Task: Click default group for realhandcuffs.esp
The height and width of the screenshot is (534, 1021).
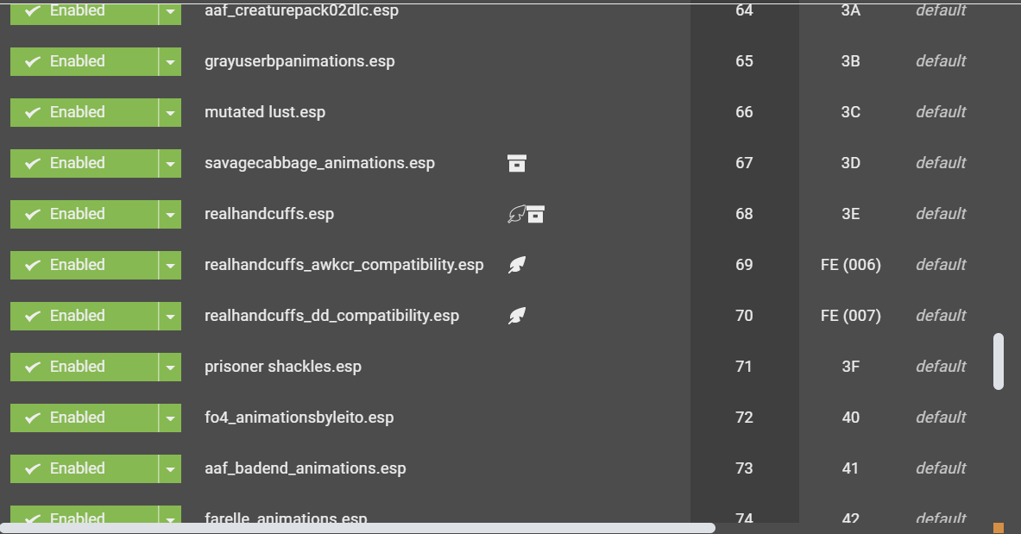Action: click(x=941, y=214)
